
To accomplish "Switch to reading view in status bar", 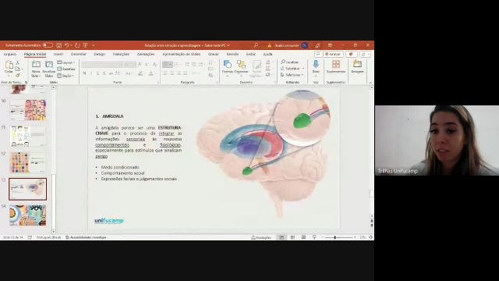I will (303, 237).
